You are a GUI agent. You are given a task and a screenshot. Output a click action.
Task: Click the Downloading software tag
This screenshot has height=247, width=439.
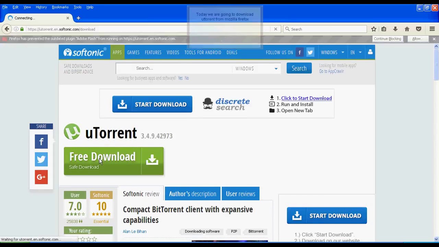tap(202, 232)
